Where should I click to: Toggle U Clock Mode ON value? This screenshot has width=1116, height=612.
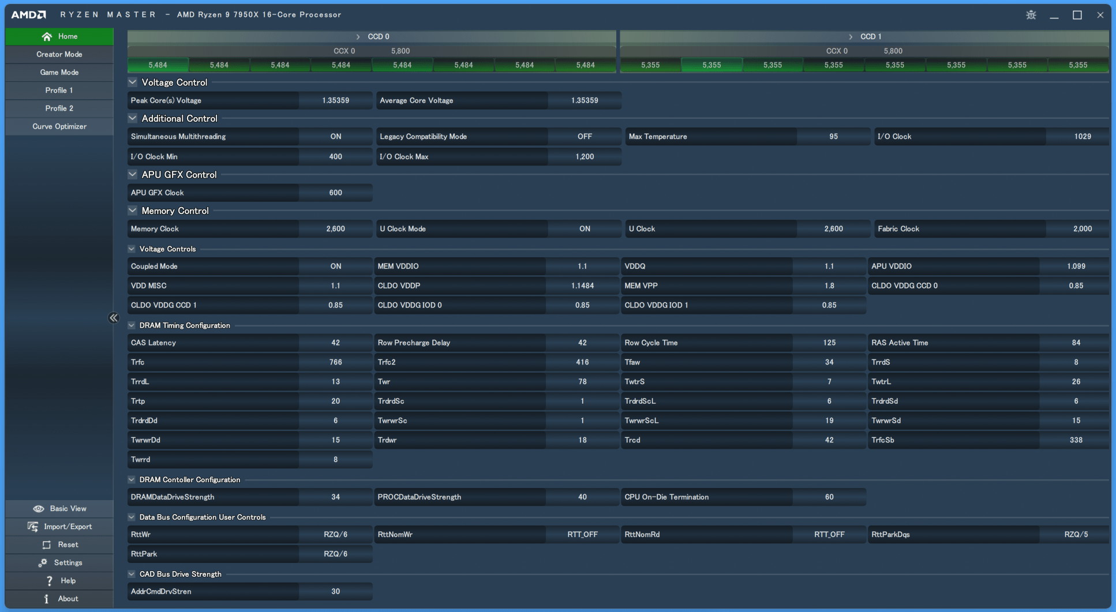(585, 229)
